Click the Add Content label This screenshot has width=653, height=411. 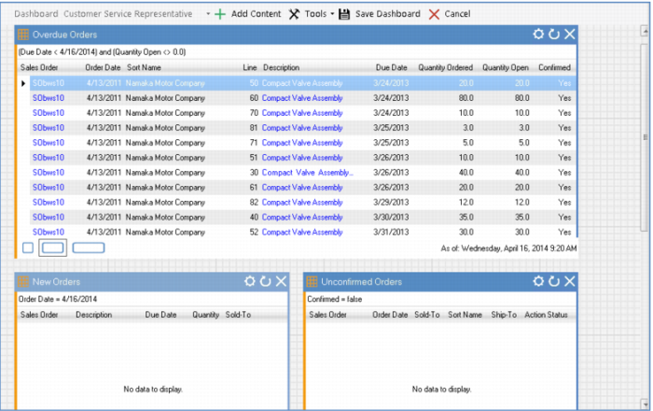point(257,14)
